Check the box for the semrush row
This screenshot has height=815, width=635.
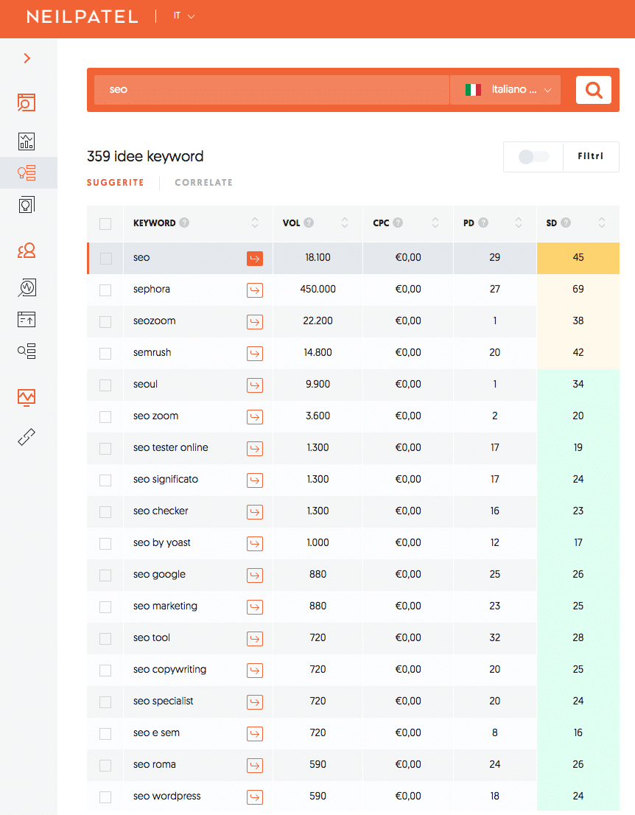tap(105, 354)
